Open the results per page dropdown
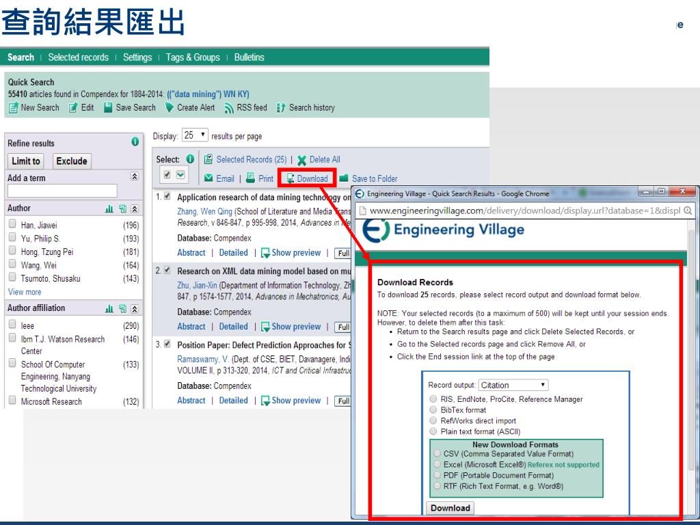Viewport: 700px width, 525px height. click(x=195, y=135)
